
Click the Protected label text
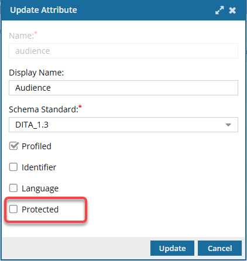40,210
